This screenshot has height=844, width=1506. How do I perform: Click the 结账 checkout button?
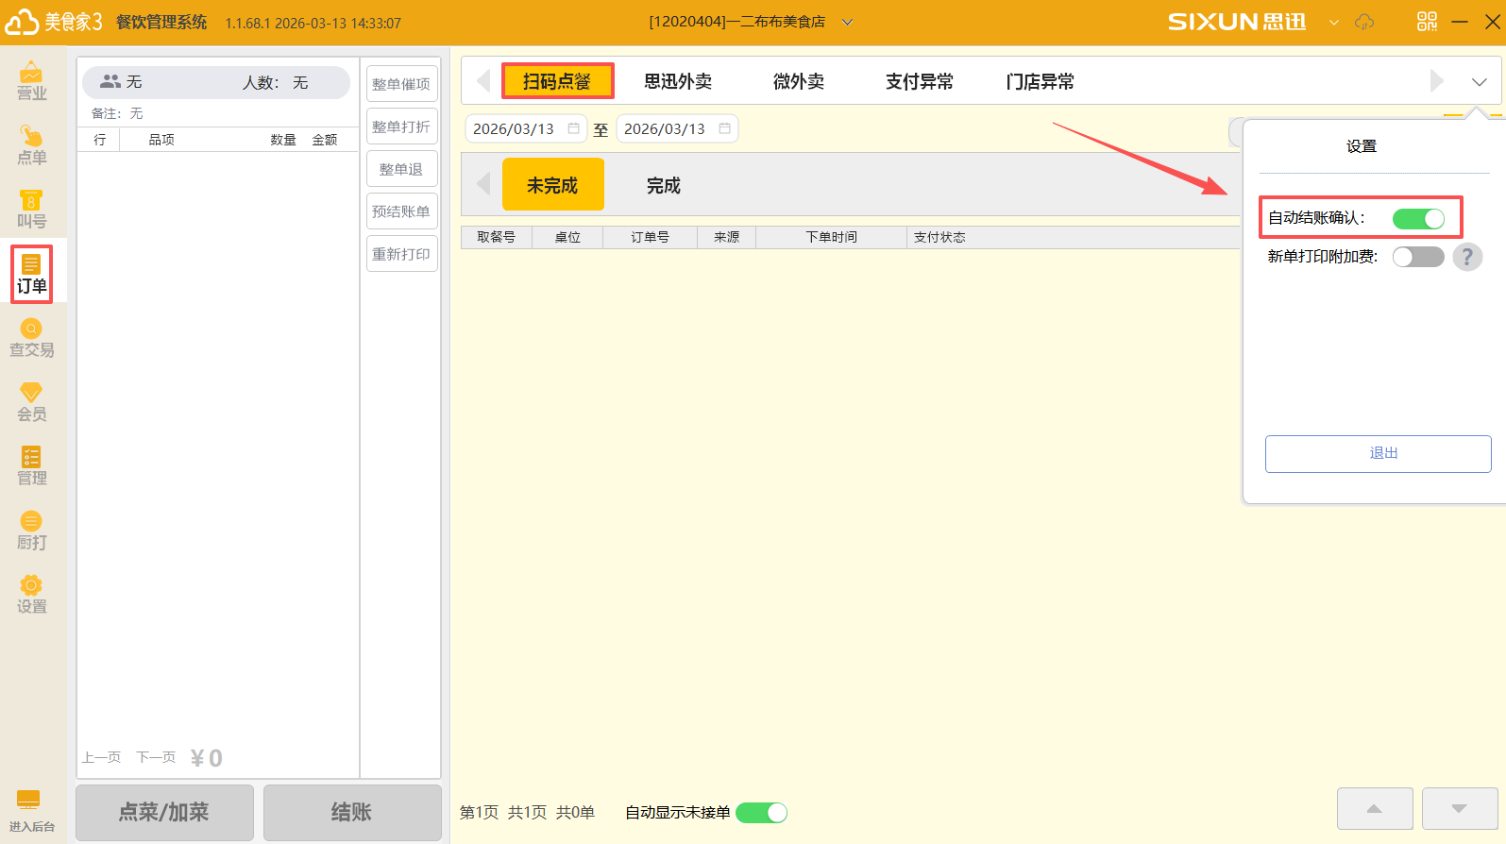point(351,812)
